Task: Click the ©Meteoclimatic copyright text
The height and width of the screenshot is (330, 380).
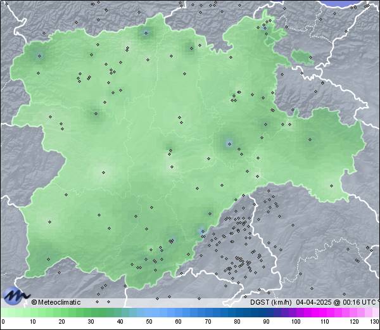Action: 56,302
